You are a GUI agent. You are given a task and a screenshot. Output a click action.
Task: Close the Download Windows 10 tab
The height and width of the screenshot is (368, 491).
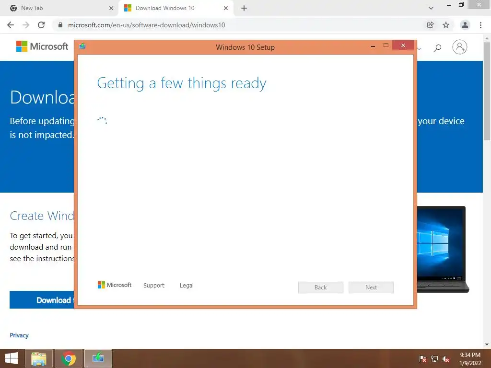pyautogui.click(x=226, y=8)
